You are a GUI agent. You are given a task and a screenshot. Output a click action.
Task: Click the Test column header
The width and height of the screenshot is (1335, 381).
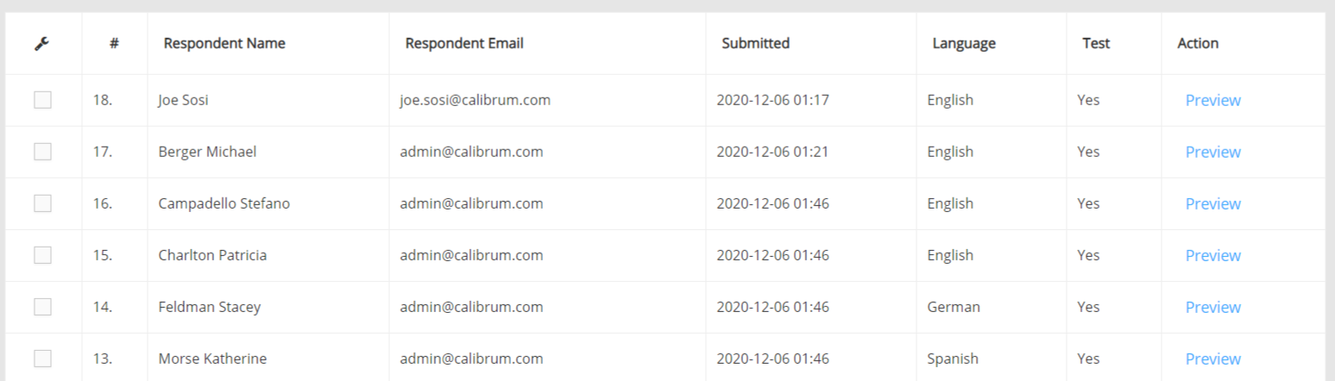pos(1096,43)
